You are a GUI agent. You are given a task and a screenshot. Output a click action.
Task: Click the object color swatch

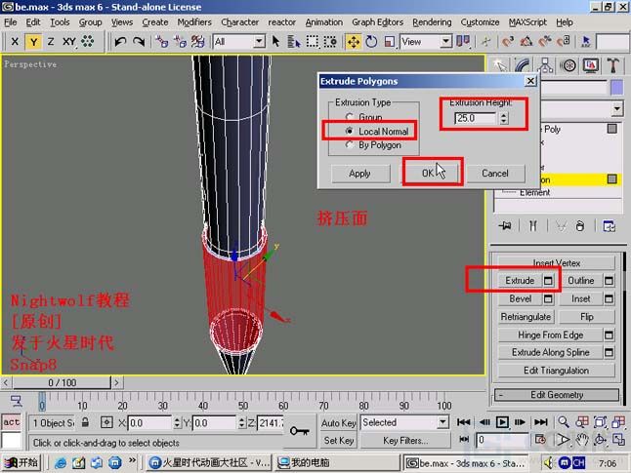(x=616, y=87)
